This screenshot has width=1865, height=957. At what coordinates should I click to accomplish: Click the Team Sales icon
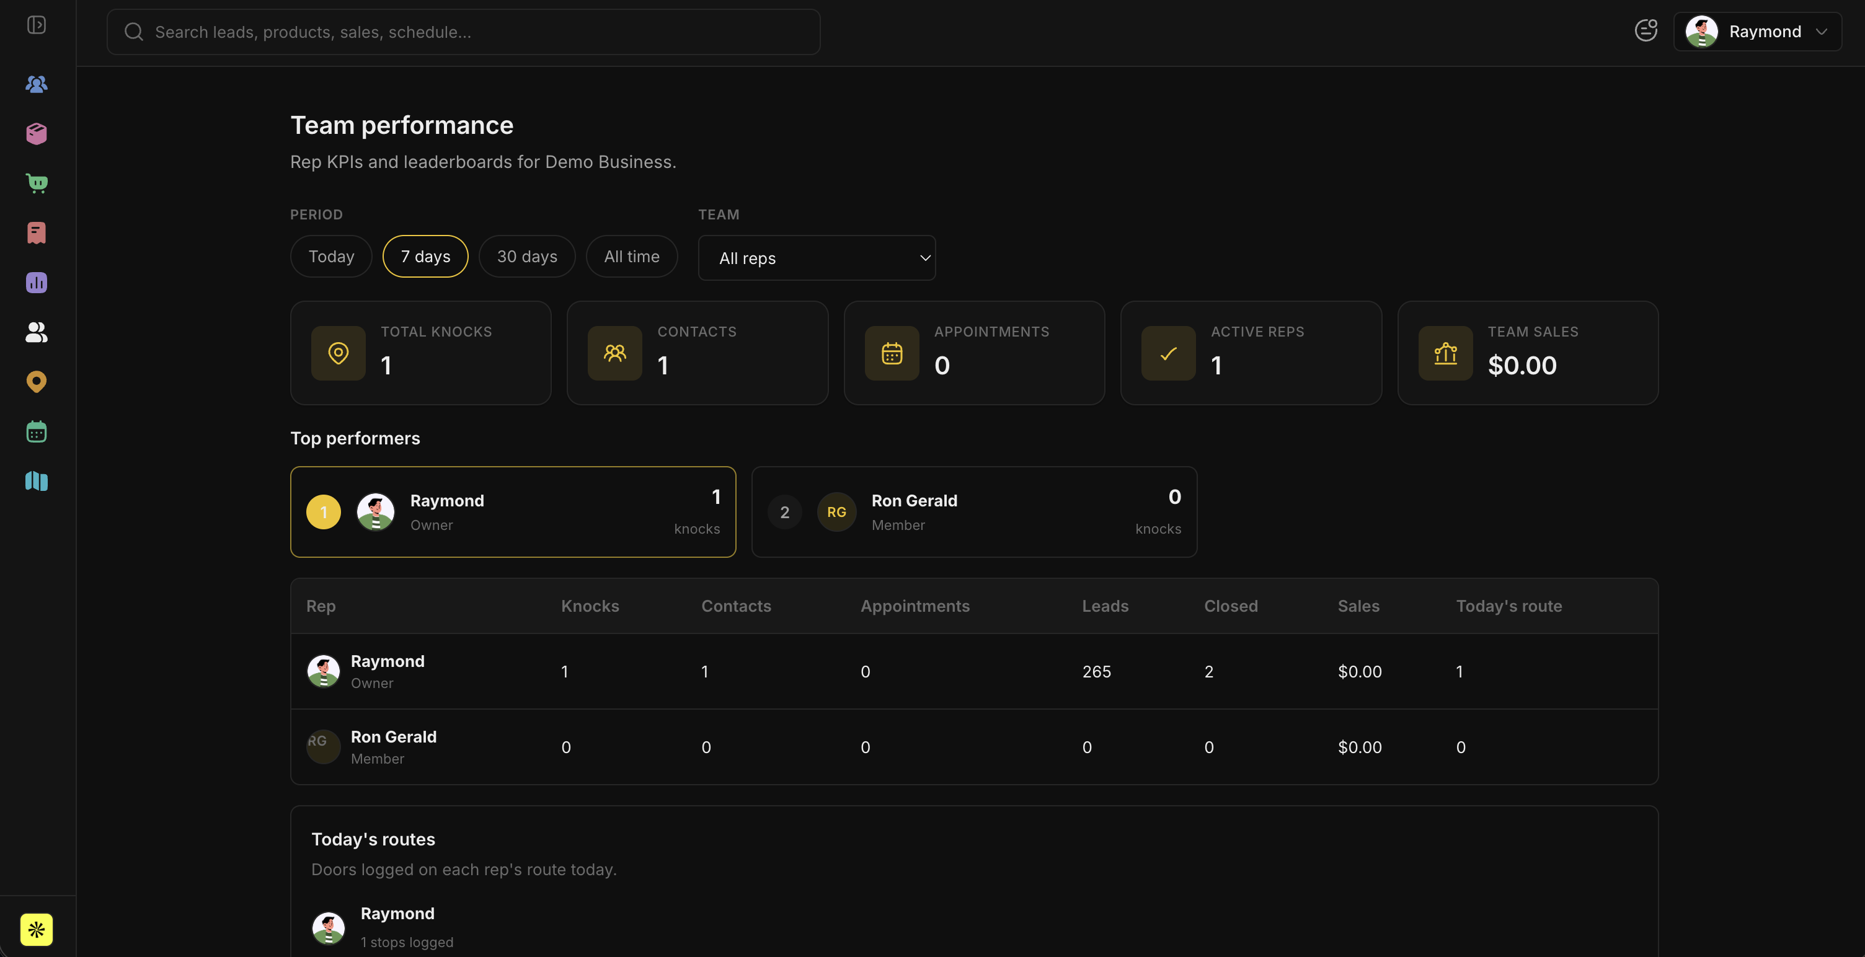coord(1445,353)
